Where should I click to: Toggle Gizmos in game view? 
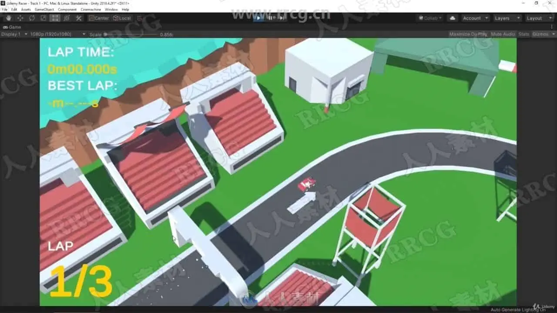(x=540, y=34)
